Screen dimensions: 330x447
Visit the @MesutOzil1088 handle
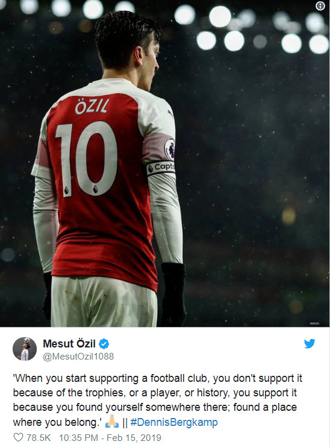click(x=78, y=357)
